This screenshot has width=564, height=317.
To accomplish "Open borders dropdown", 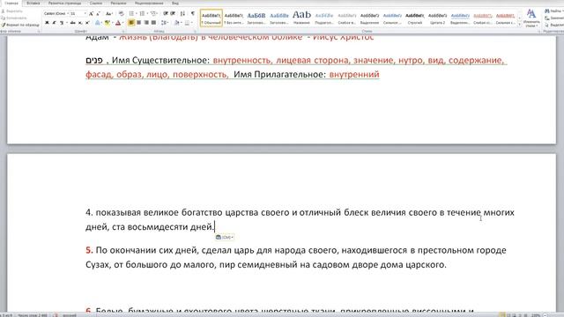I will click(192, 23).
